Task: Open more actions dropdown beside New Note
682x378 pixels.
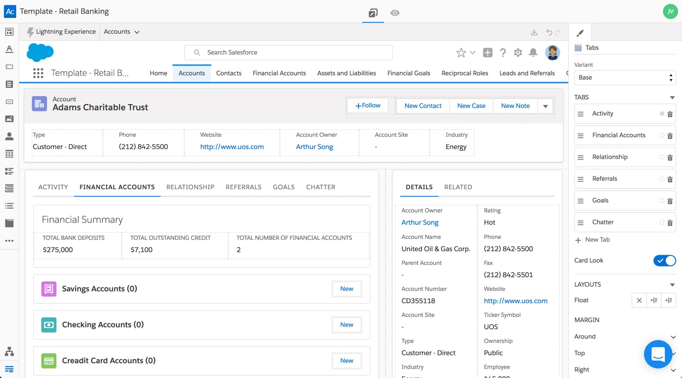Action: [x=545, y=106]
